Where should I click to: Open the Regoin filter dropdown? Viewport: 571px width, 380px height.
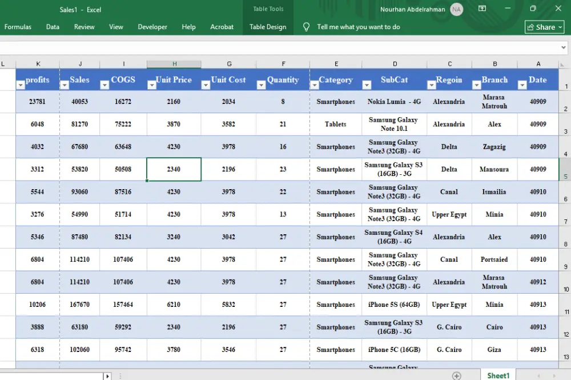click(432, 85)
